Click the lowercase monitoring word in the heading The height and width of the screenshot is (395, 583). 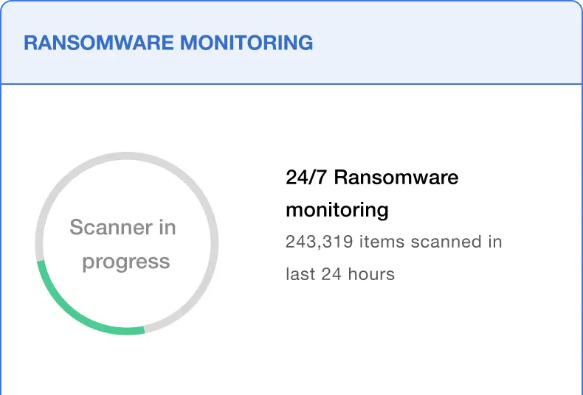[337, 210]
